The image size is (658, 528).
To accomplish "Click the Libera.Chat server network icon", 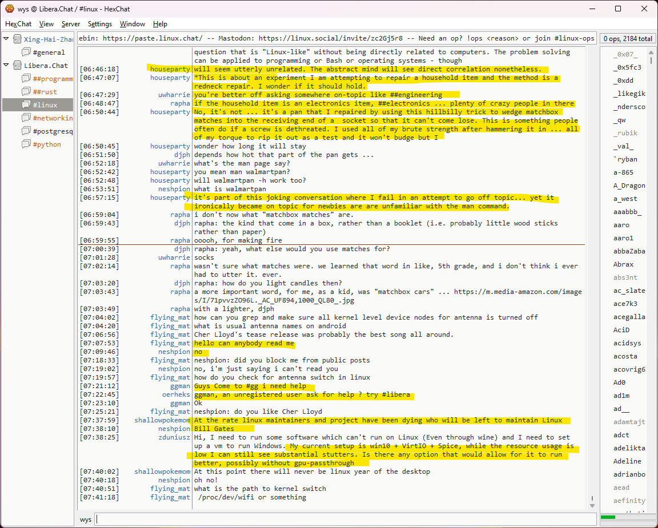I will (x=17, y=66).
